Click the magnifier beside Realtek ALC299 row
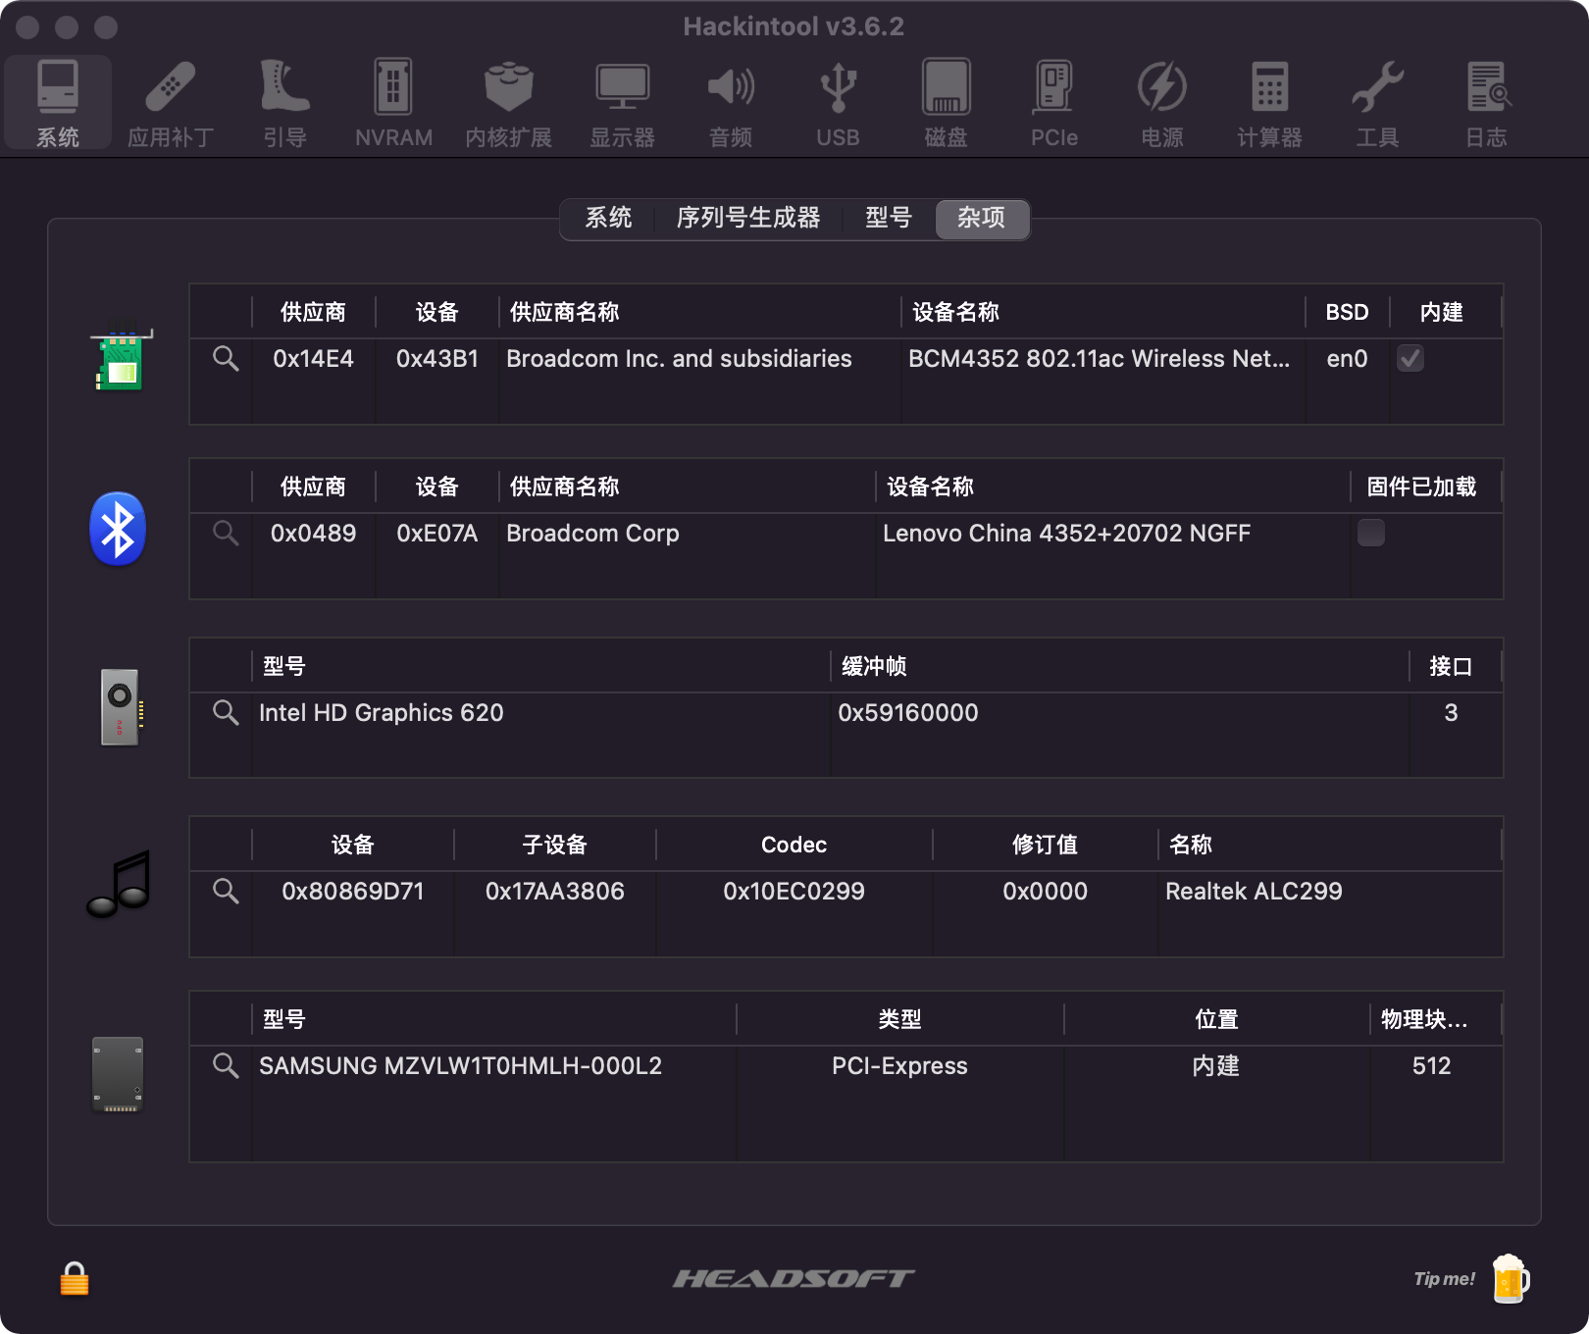This screenshot has width=1589, height=1334. point(226,891)
